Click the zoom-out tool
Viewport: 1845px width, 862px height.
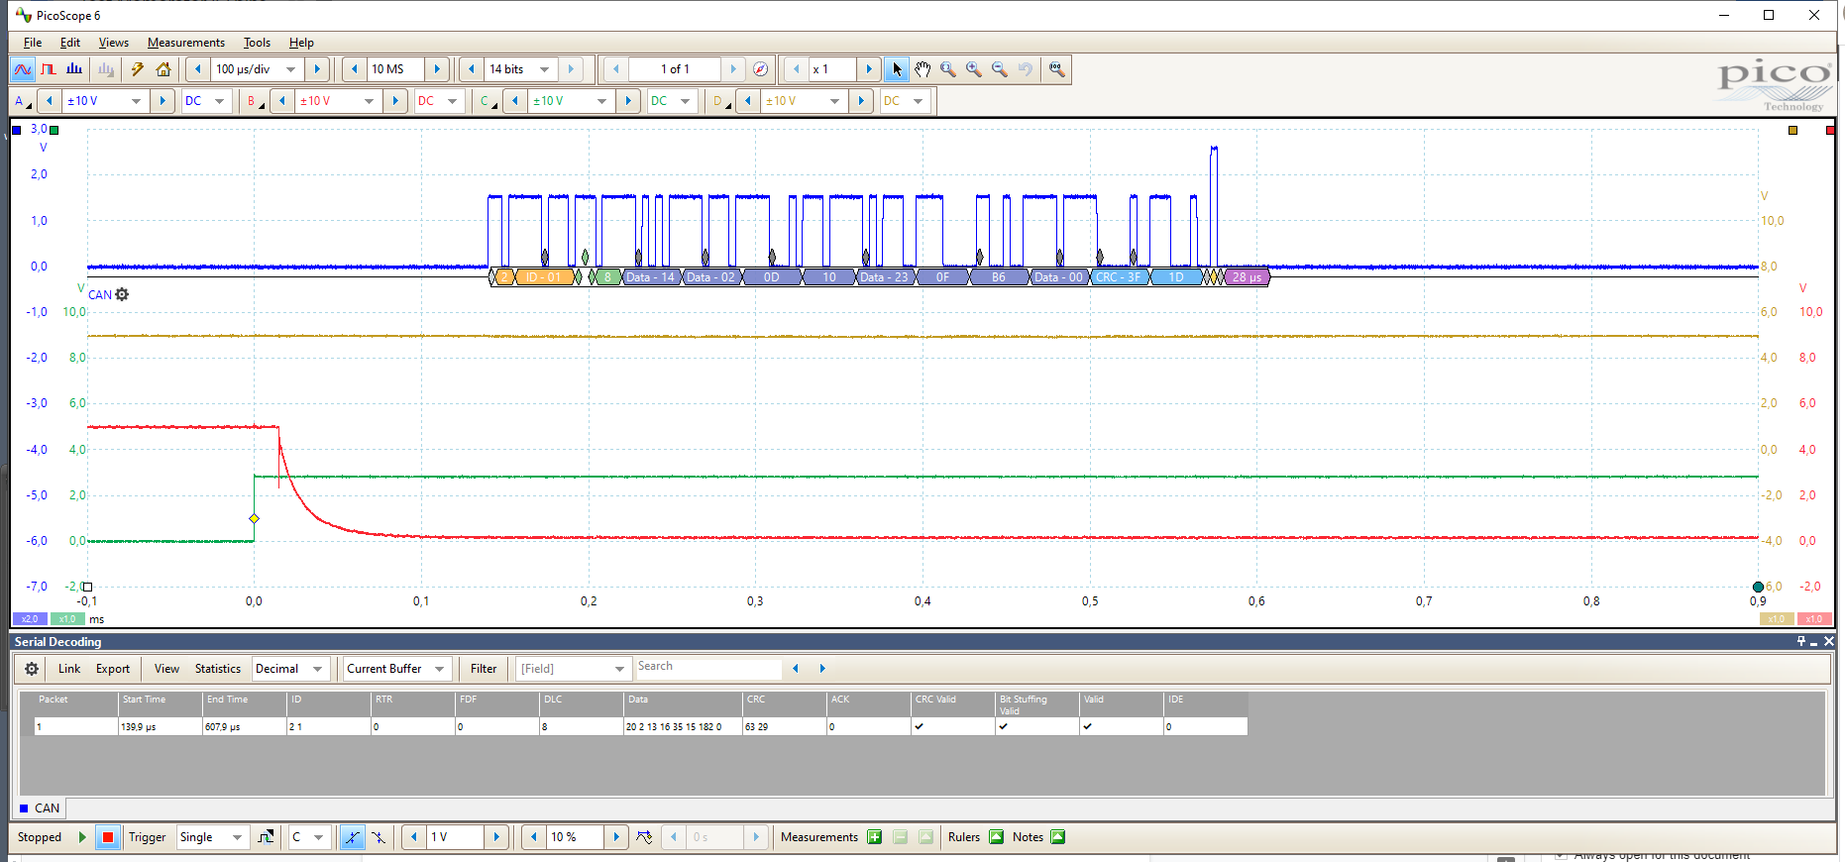[x=1000, y=69]
